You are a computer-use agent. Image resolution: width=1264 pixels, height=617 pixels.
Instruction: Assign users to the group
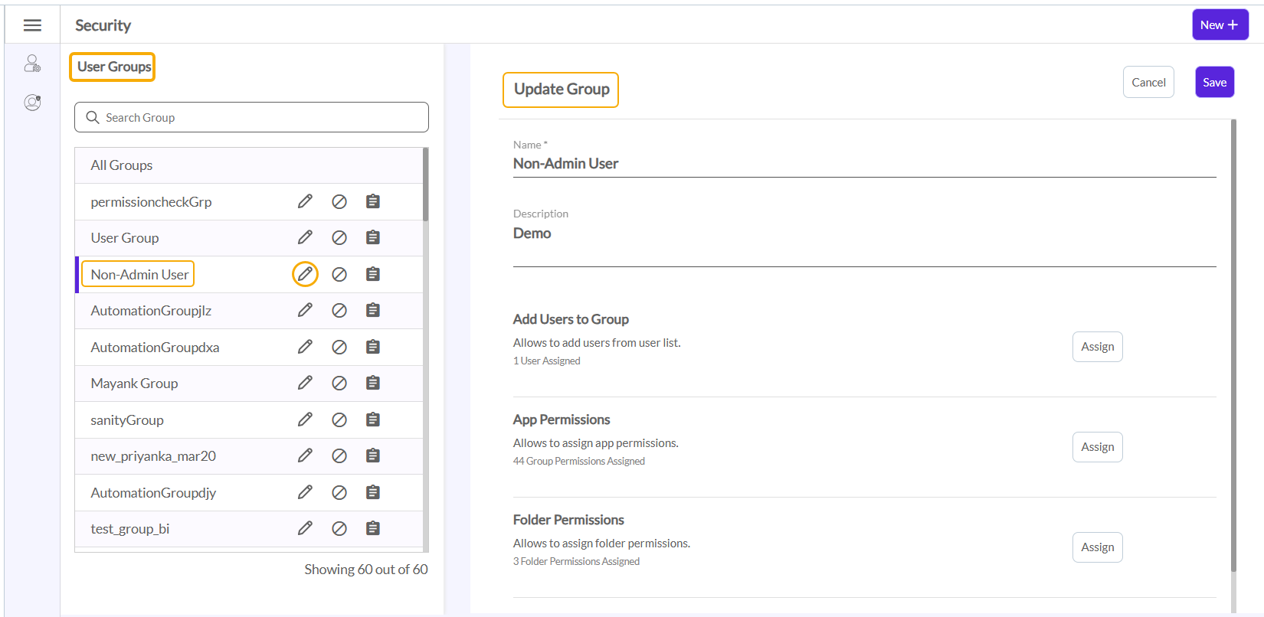tap(1097, 347)
